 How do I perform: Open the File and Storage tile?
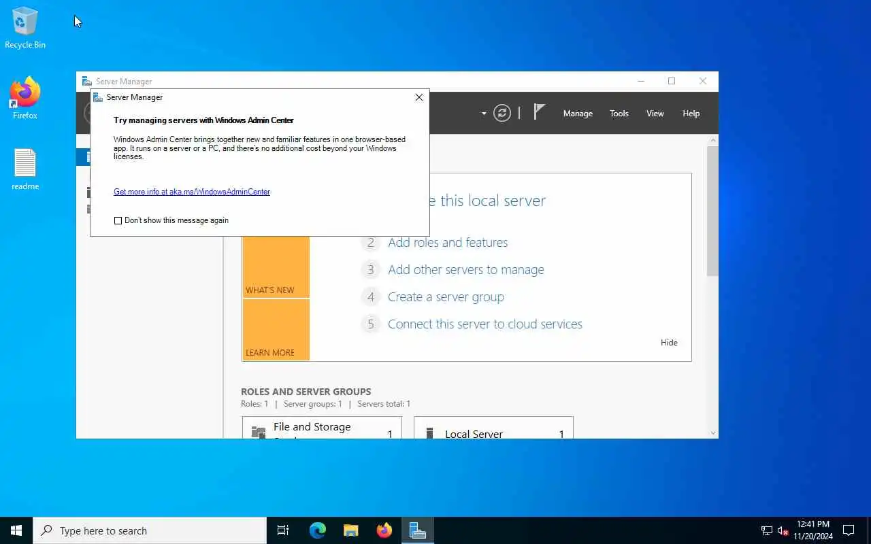(322, 428)
